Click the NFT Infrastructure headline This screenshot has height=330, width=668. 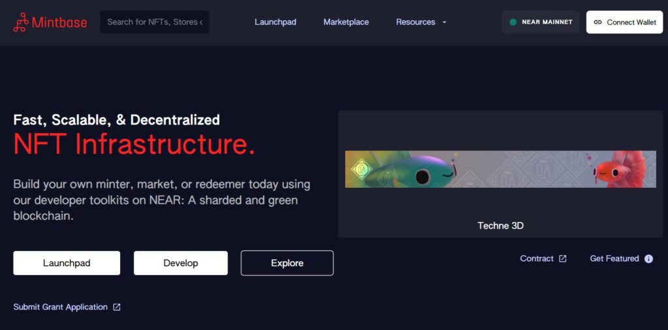pyautogui.click(x=134, y=144)
